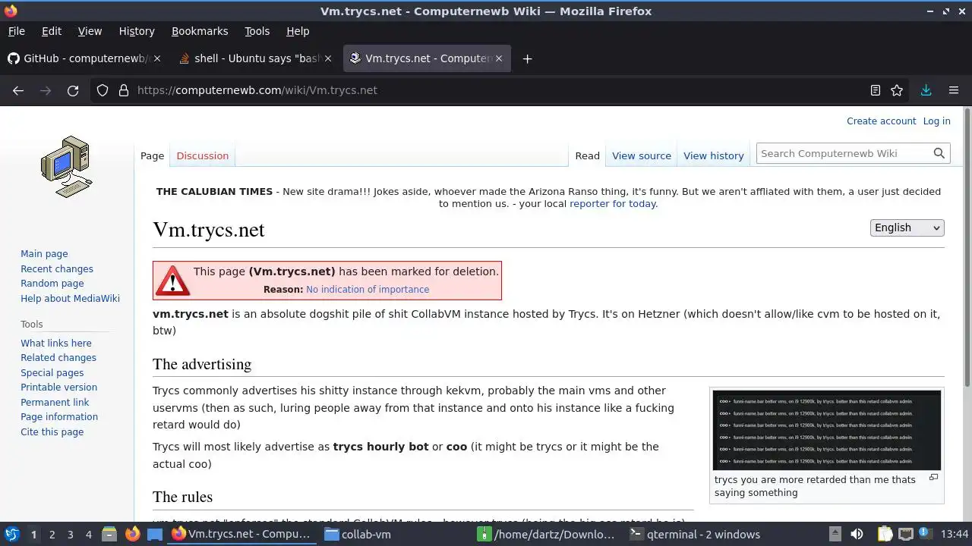Click the tray expander arrow icon

[x=835, y=534]
